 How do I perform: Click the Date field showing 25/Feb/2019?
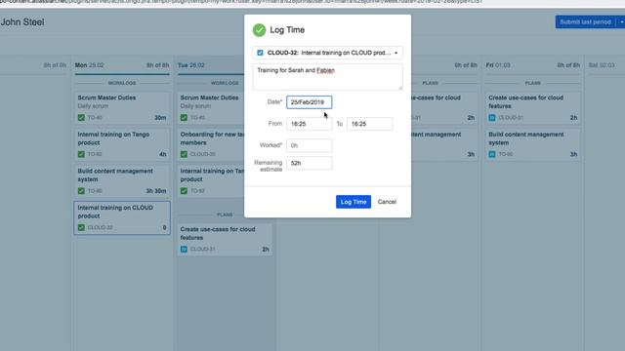pos(309,102)
